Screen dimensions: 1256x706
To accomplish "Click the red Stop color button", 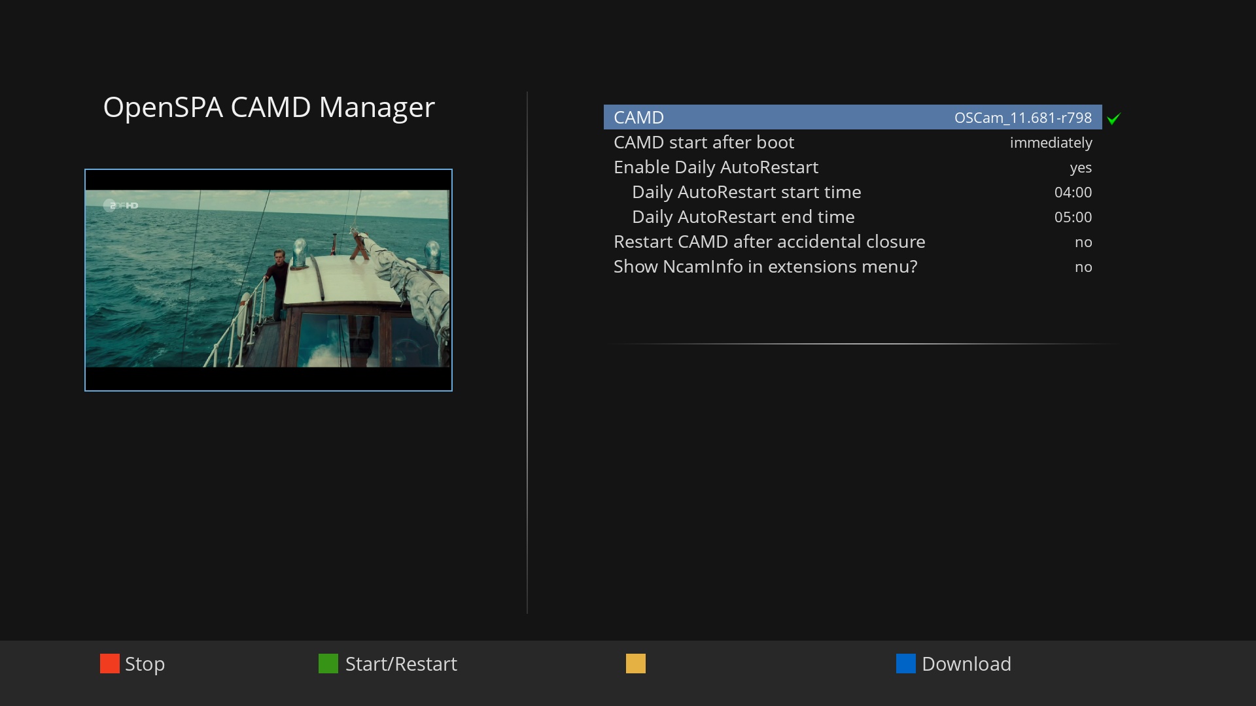I will (x=110, y=664).
